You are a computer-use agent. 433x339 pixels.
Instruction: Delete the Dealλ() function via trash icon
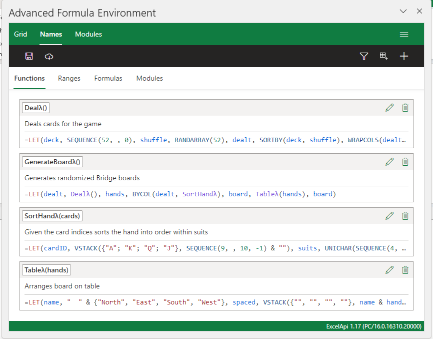coord(405,108)
